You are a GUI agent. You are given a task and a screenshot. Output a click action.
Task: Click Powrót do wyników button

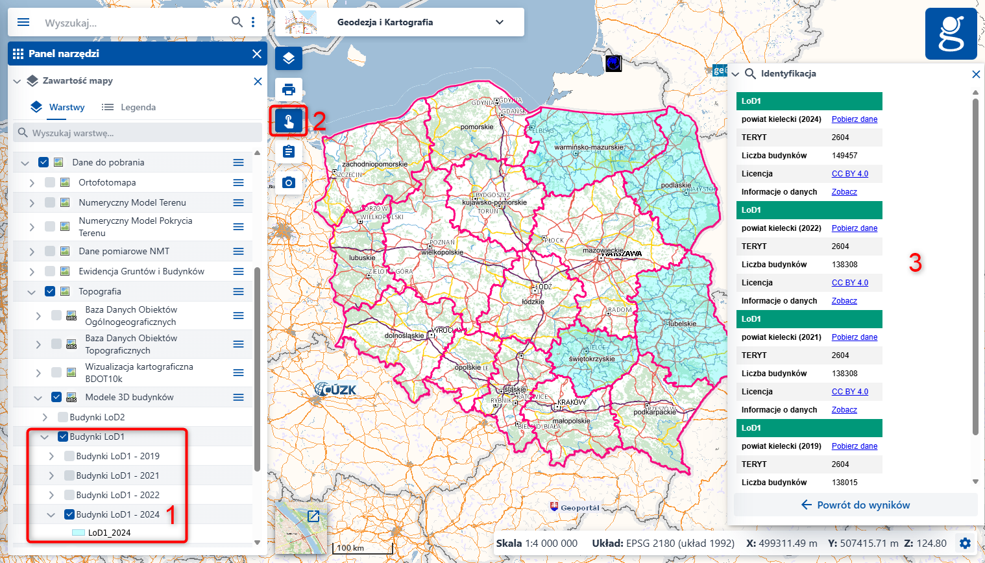coord(855,505)
